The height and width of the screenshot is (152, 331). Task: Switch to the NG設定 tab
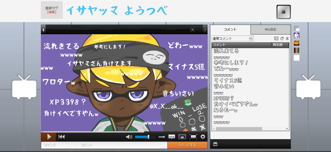click(x=270, y=29)
